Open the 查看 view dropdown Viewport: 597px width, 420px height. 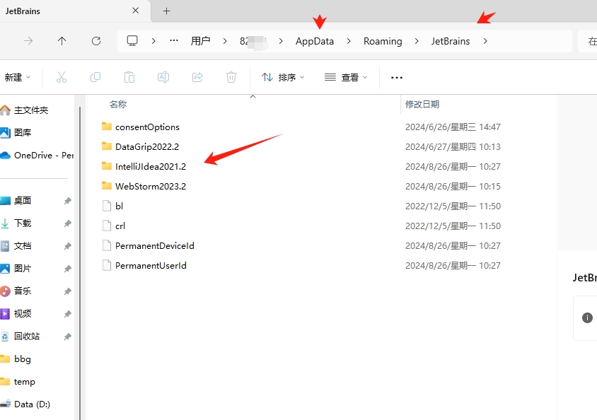(x=346, y=77)
